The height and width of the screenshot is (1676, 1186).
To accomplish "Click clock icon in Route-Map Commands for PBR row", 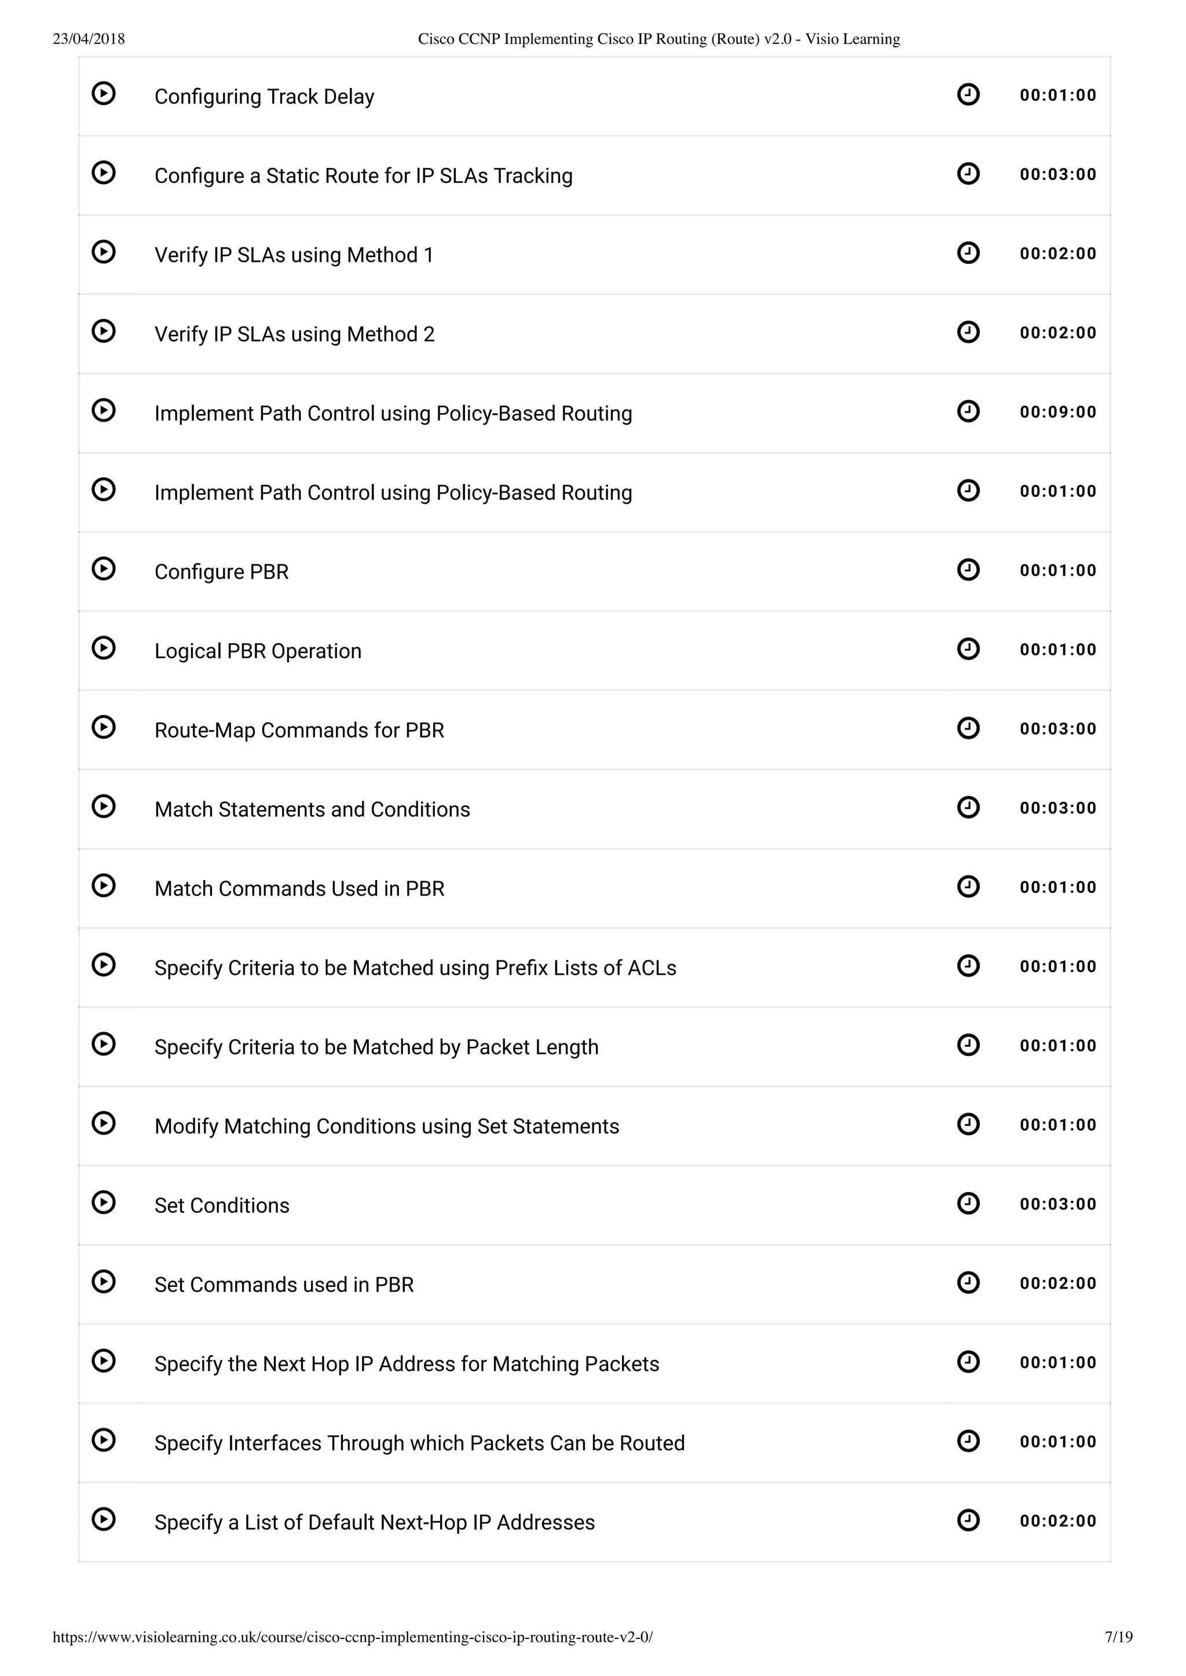I will 968,728.
